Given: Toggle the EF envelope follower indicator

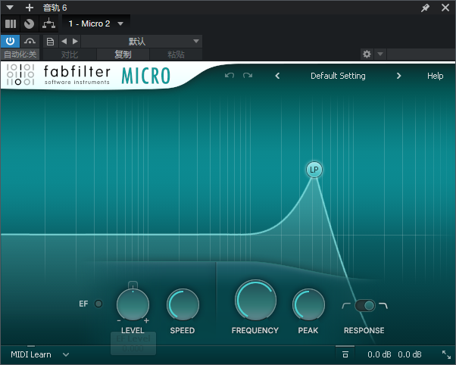Looking at the screenshot, I should point(98,304).
